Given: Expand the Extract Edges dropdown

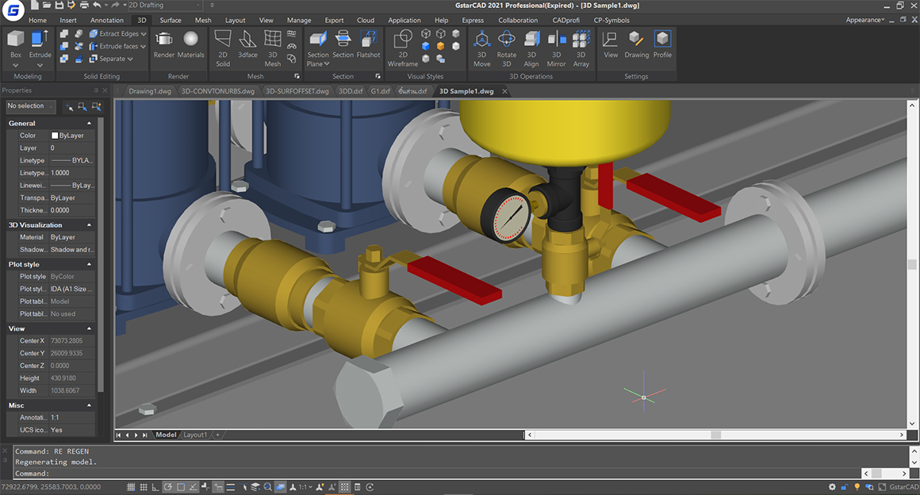Looking at the screenshot, I should click(x=143, y=33).
